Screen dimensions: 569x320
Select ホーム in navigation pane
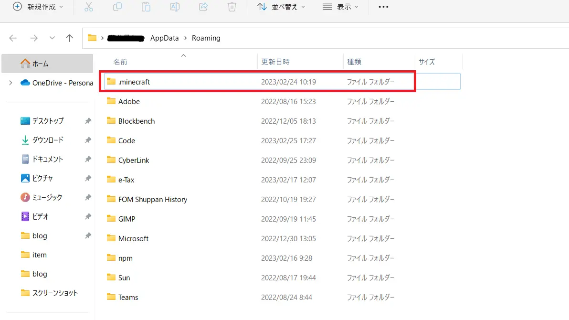point(41,64)
